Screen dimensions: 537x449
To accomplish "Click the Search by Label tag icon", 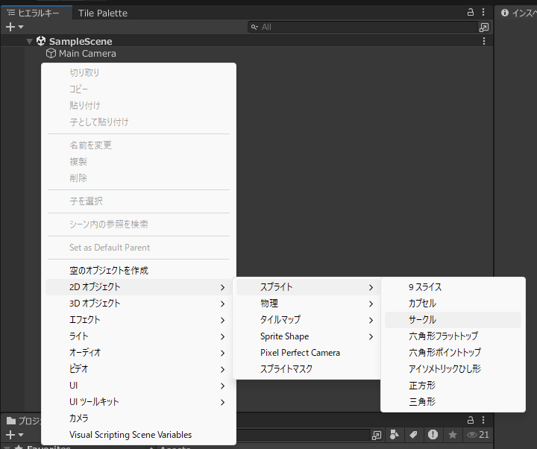I will [413, 435].
